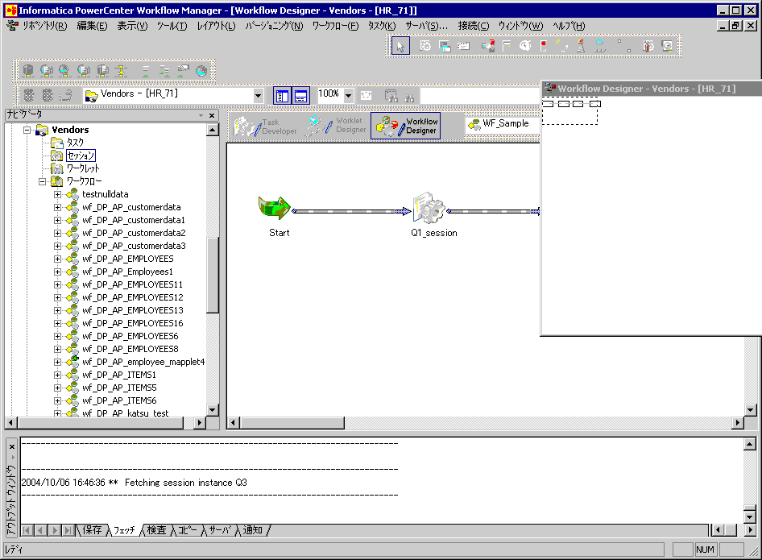Image resolution: width=762 pixels, height=560 pixels.
Task: Click the セッション folder icon in tree
Action: [x=56, y=156]
